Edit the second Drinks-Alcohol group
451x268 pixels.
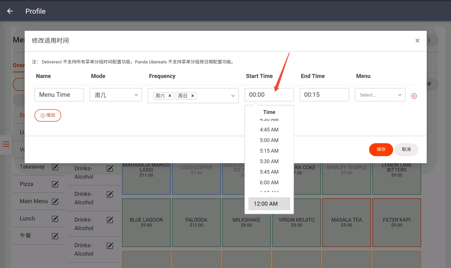click(110, 194)
